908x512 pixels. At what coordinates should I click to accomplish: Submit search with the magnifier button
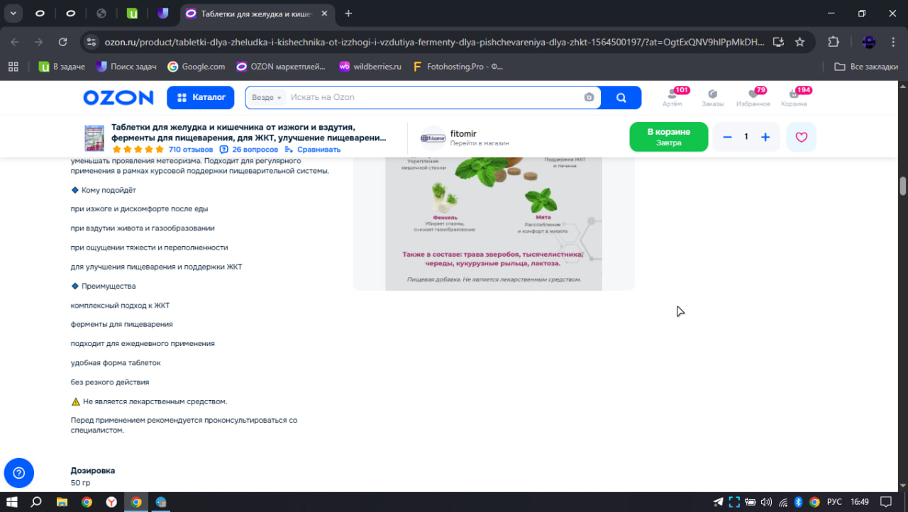point(621,98)
